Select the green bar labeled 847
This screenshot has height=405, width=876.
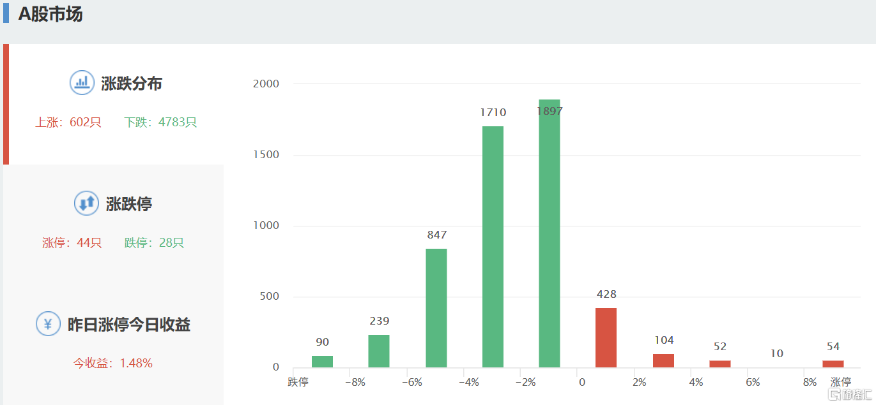click(436, 308)
